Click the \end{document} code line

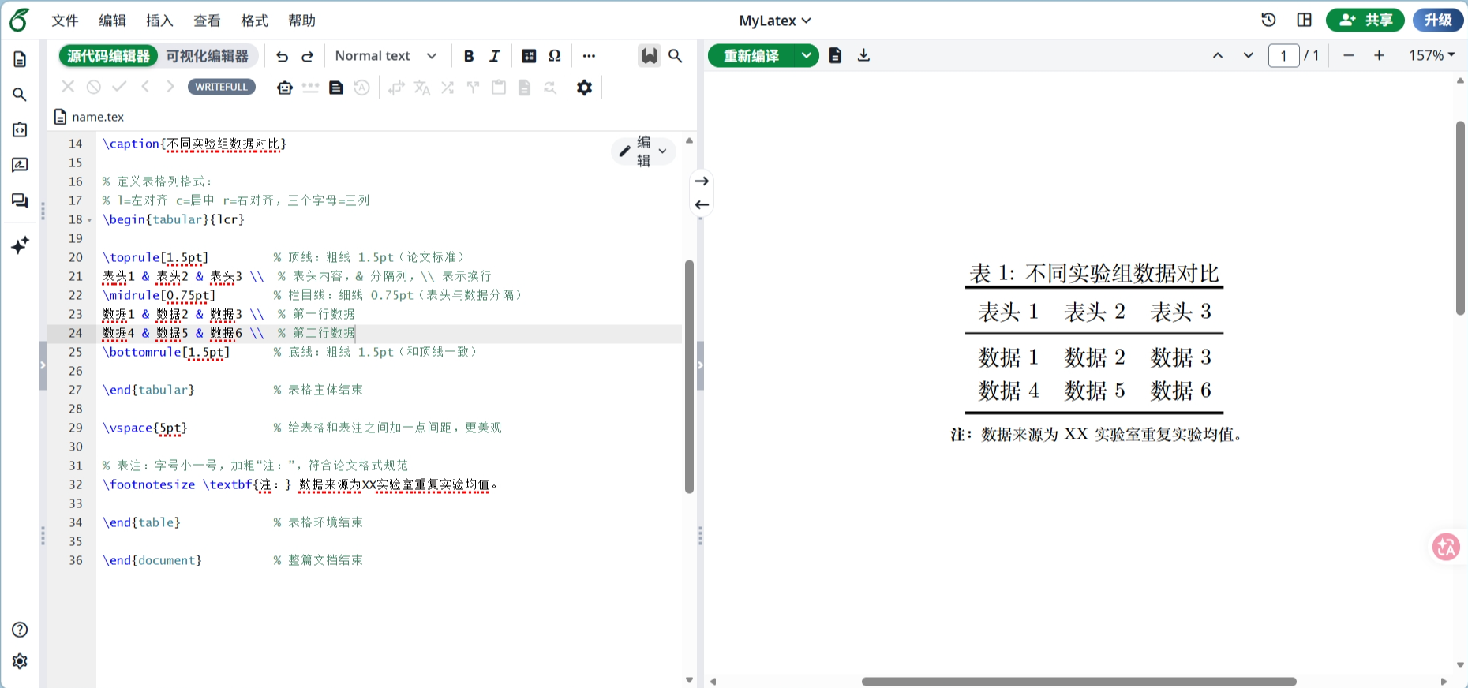(x=152, y=560)
